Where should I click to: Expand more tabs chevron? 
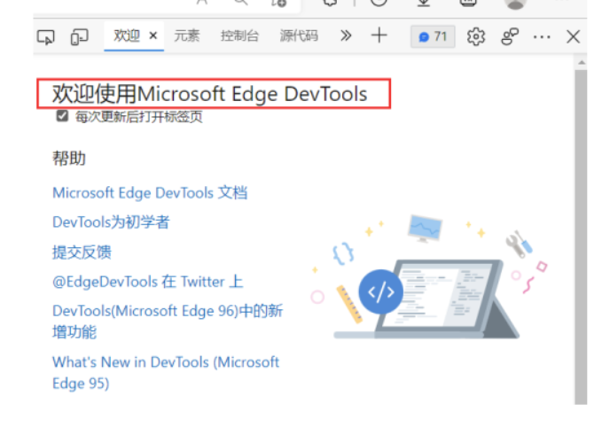pos(346,35)
